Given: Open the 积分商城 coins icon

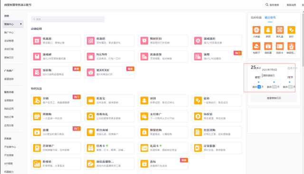Looking at the screenshot, I should coord(91,132).
